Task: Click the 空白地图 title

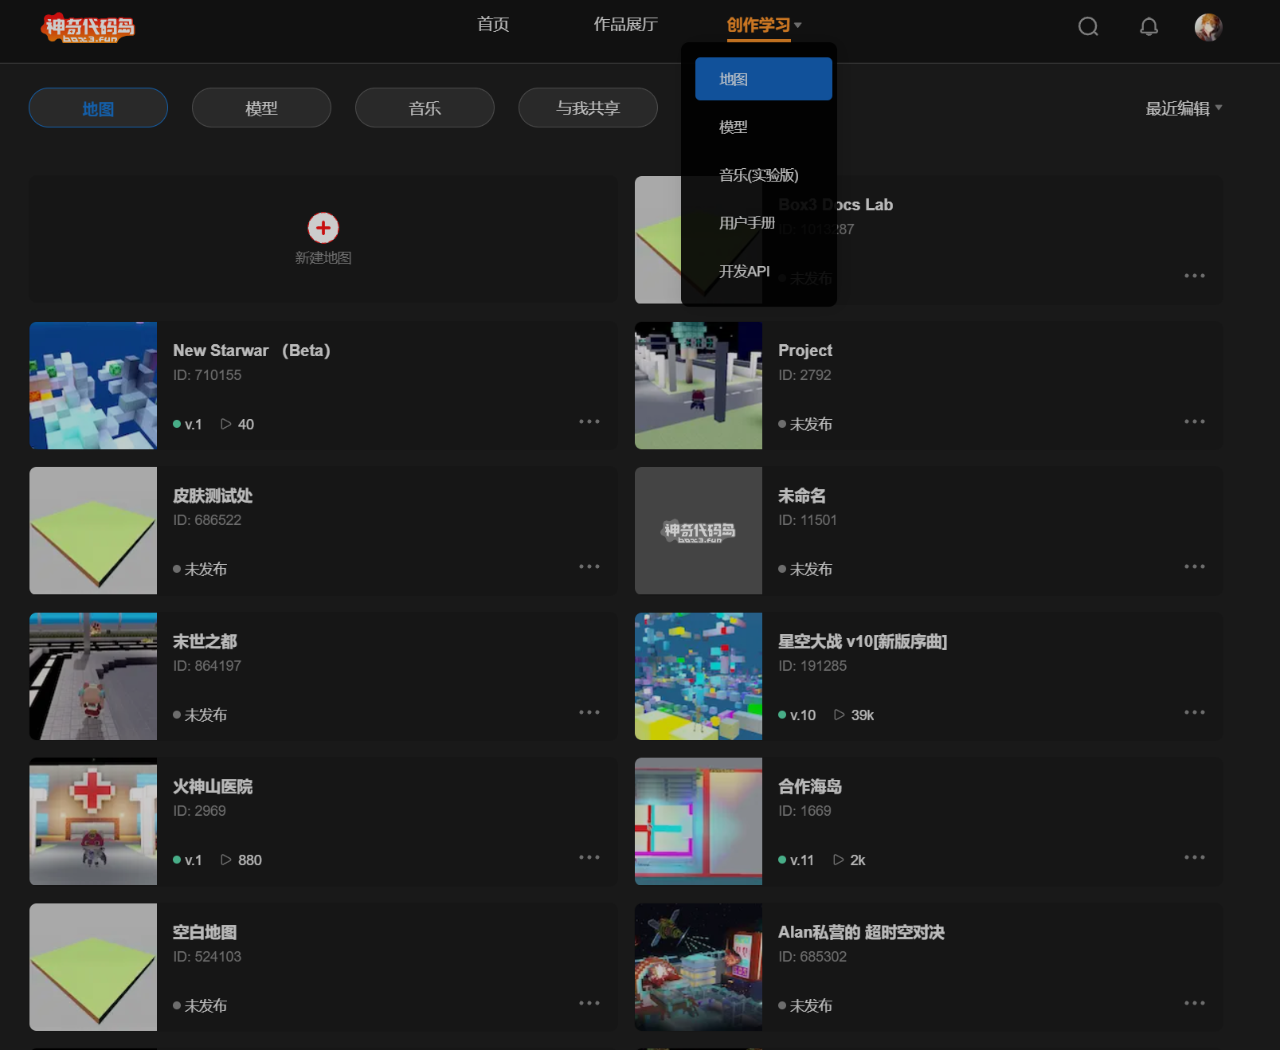Action: 205,932
